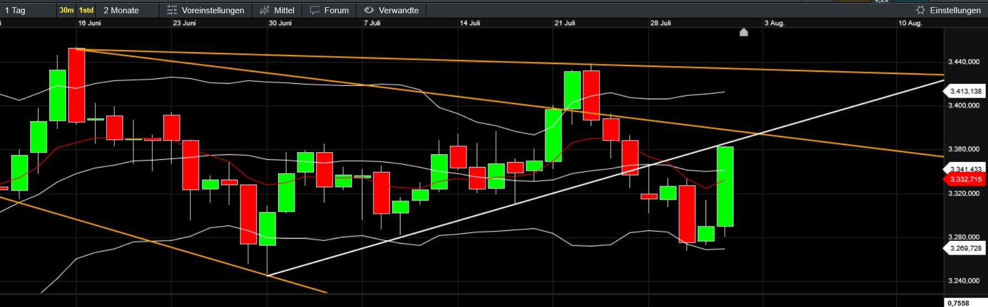Click the 3.269,728 lower band label
Image resolution: width=988 pixels, height=307 pixels.
966,249
